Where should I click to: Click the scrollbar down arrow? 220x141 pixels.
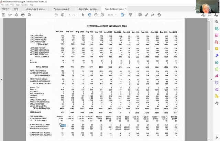tap(209, 140)
